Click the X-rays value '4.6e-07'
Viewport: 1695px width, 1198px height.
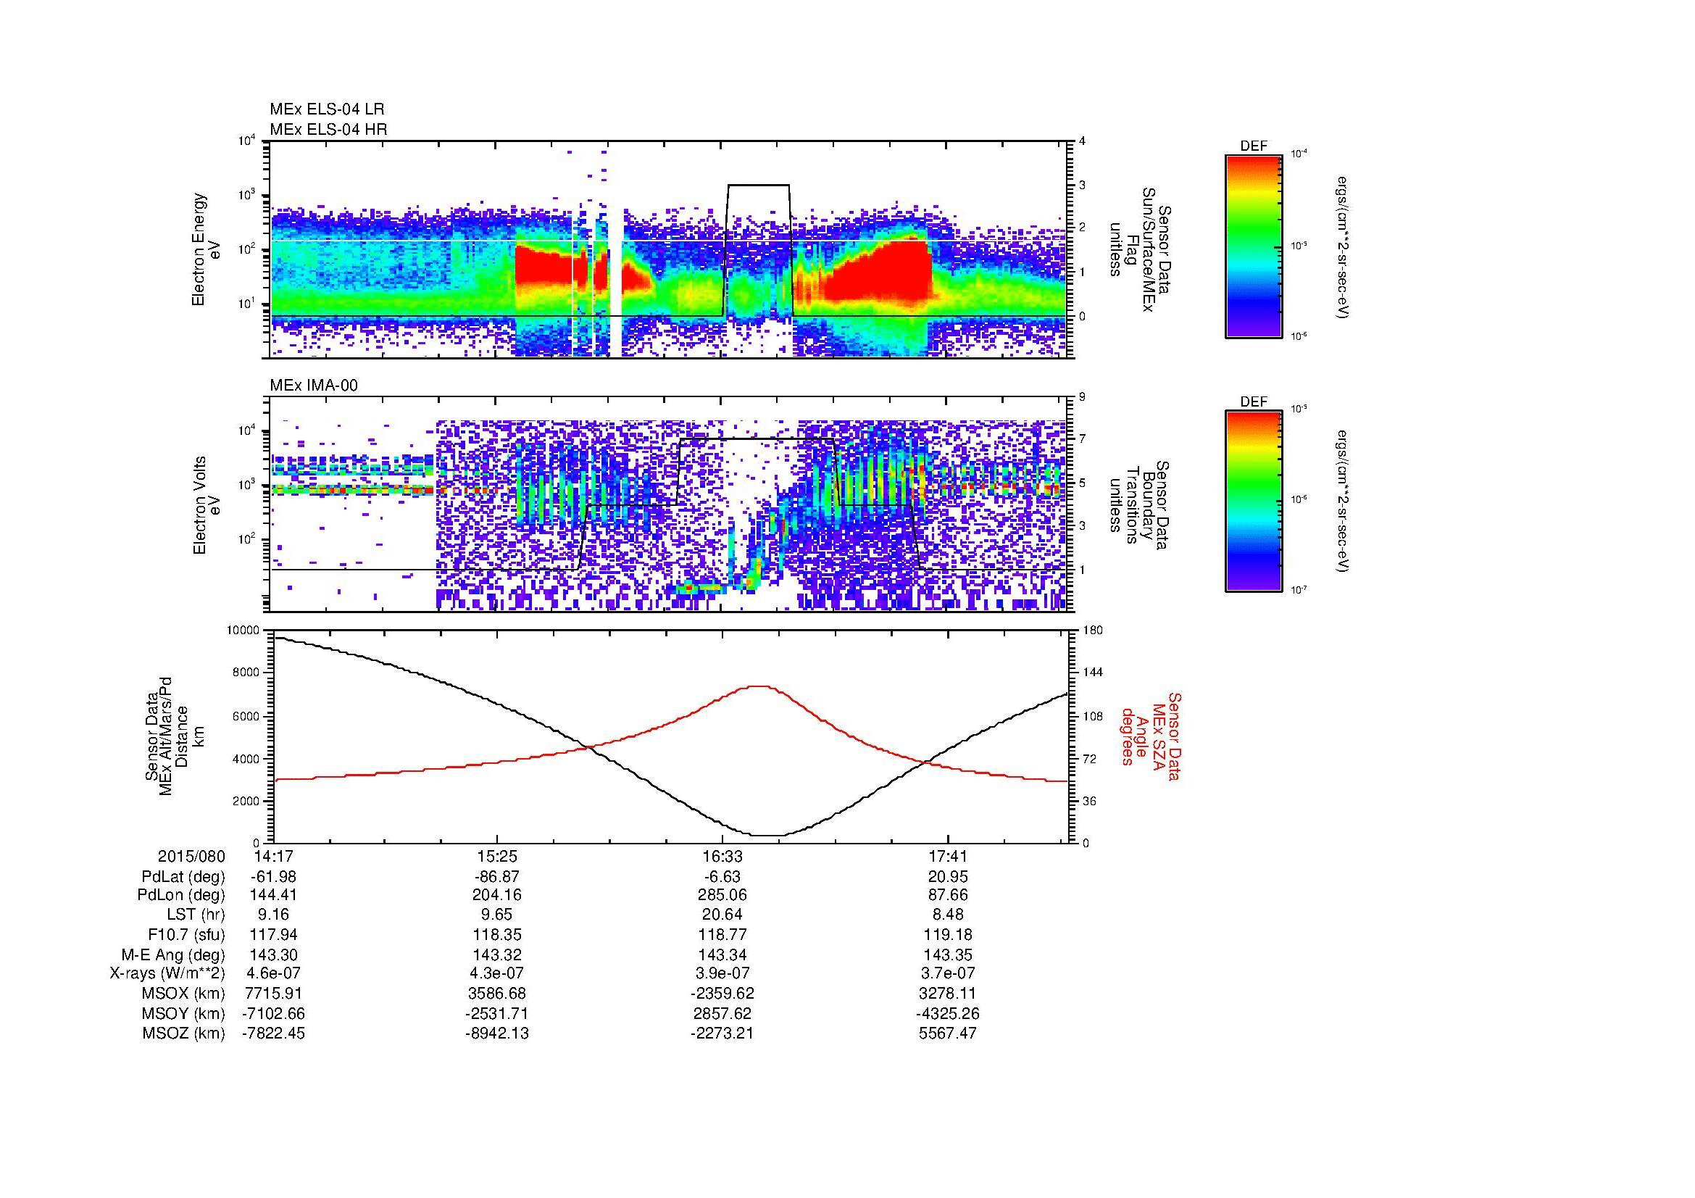click(273, 973)
